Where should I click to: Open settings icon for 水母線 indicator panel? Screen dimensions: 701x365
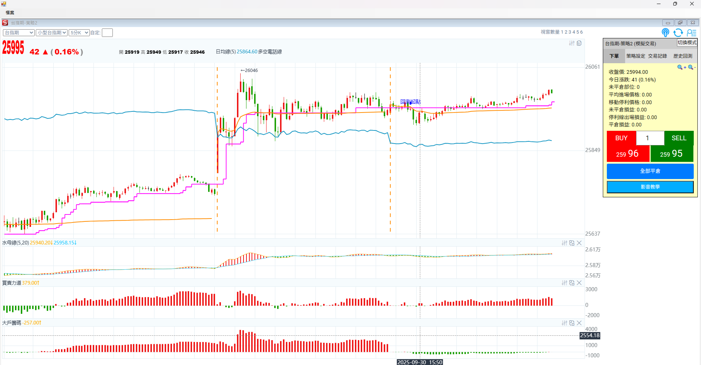click(x=564, y=243)
